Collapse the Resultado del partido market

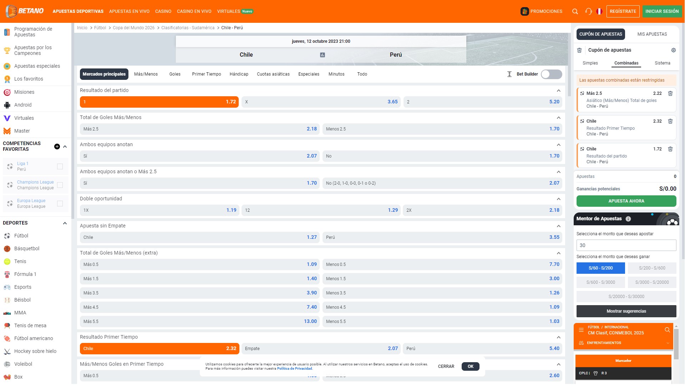[x=559, y=91]
